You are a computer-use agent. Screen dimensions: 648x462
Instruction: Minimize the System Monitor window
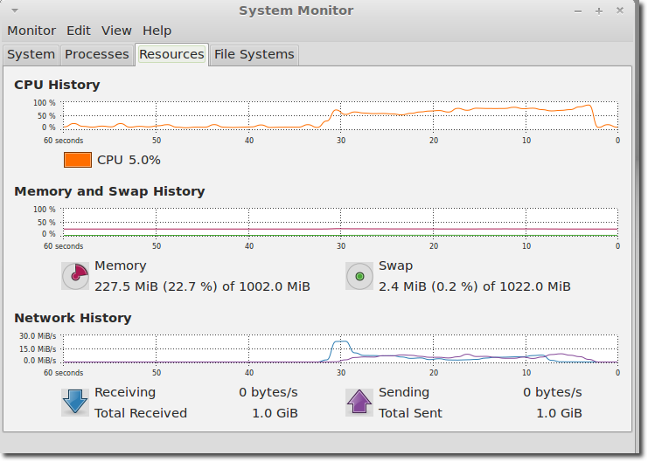(x=578, y=11)
